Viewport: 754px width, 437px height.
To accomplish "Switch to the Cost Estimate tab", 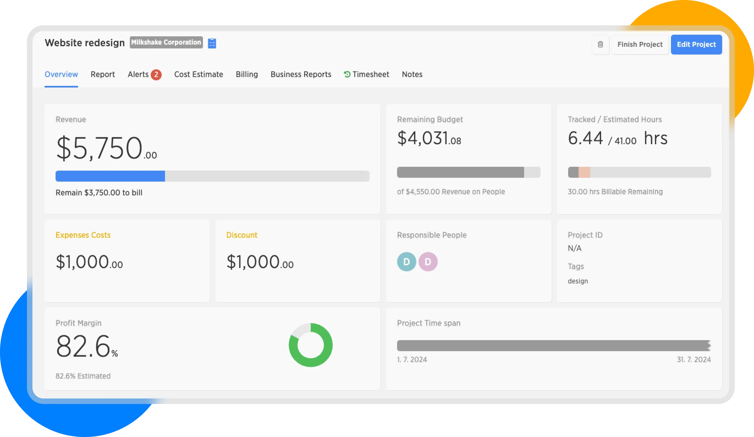I will 198,74.
